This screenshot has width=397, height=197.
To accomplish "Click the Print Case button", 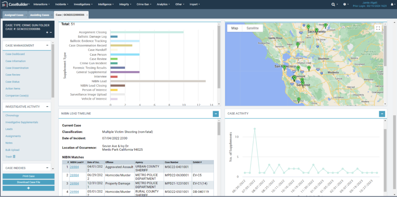I will (29, 176).
